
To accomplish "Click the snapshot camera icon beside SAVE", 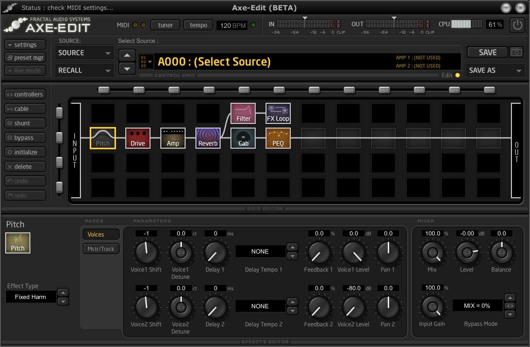I will [516, 52].
